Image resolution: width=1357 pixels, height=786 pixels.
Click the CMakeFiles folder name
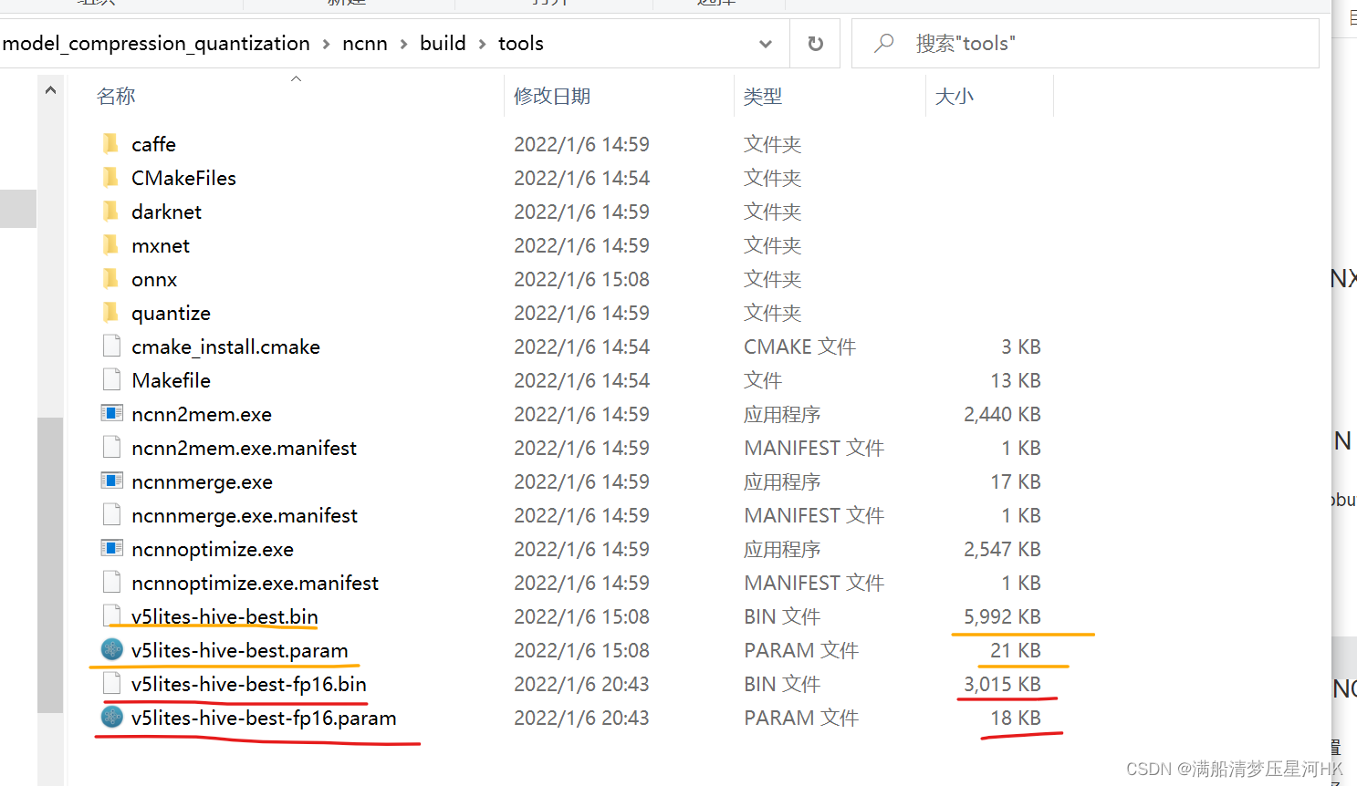tap(183, 178)
